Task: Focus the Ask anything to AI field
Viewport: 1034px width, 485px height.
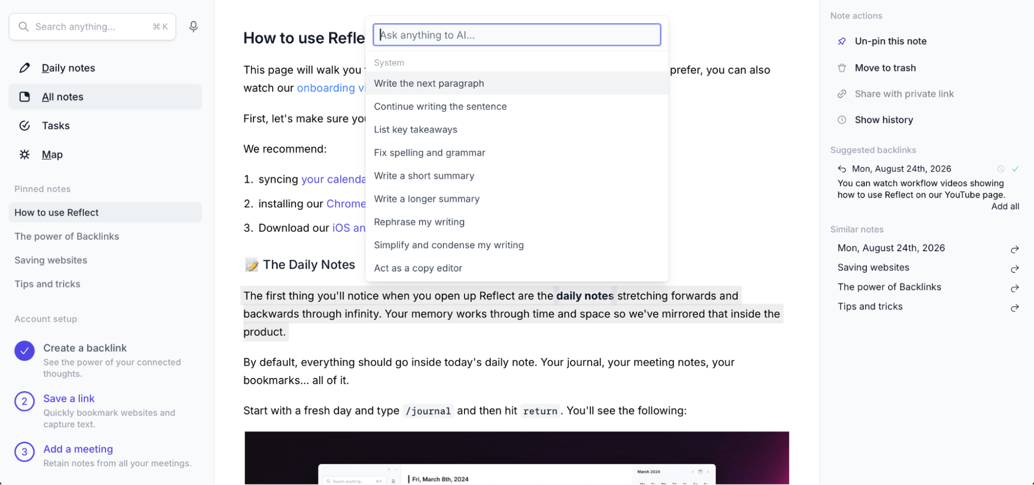Action: point(517,35)
